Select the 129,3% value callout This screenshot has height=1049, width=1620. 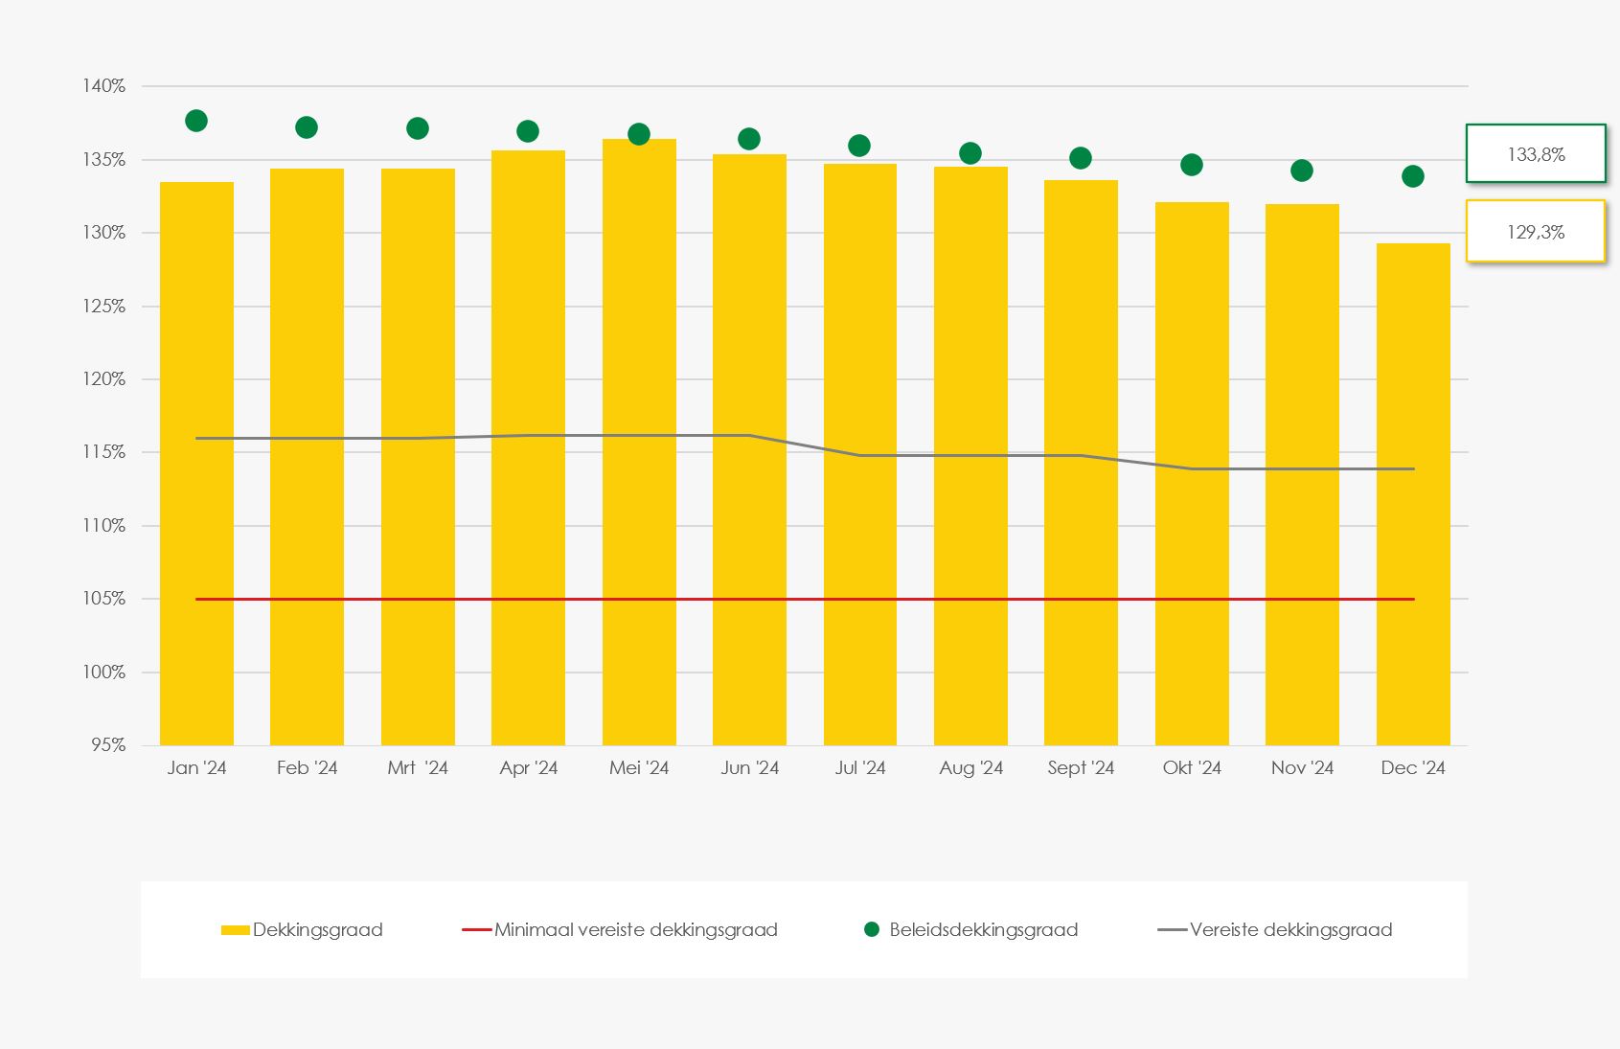[x=1536, y=231]
